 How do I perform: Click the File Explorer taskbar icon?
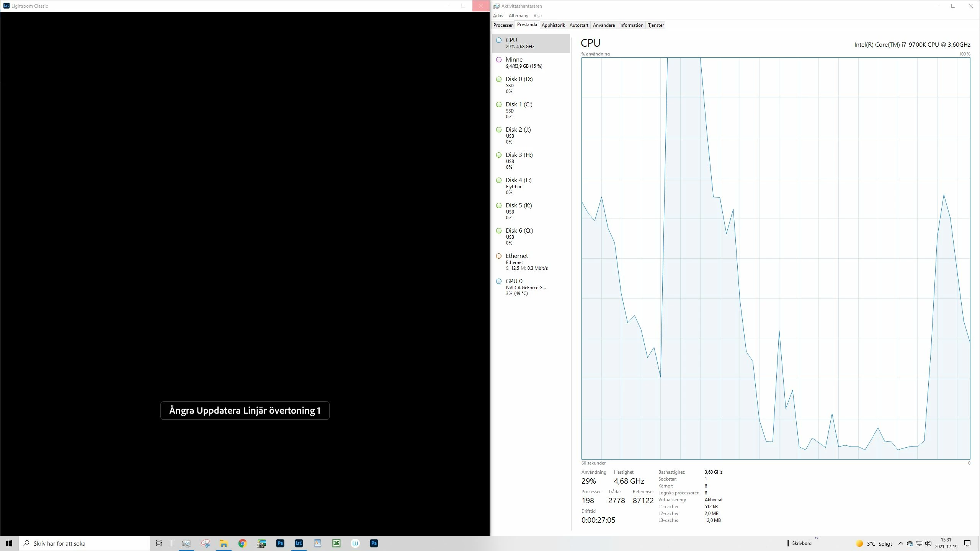point(224,543)
